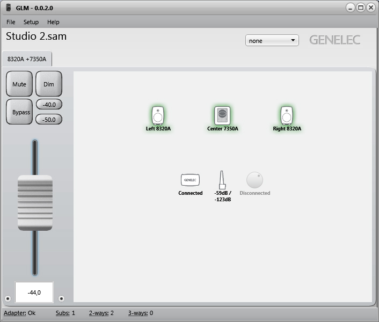Set level preset -40.0
The height and width of the screenshot is (322, 379).
[49, 105]
